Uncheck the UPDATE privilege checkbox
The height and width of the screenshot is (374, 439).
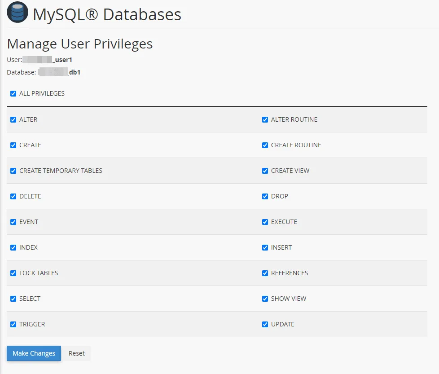(265, 324)
